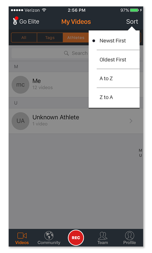
Task: Tap the Go Elite medal icon
Action: coord(15,21)
